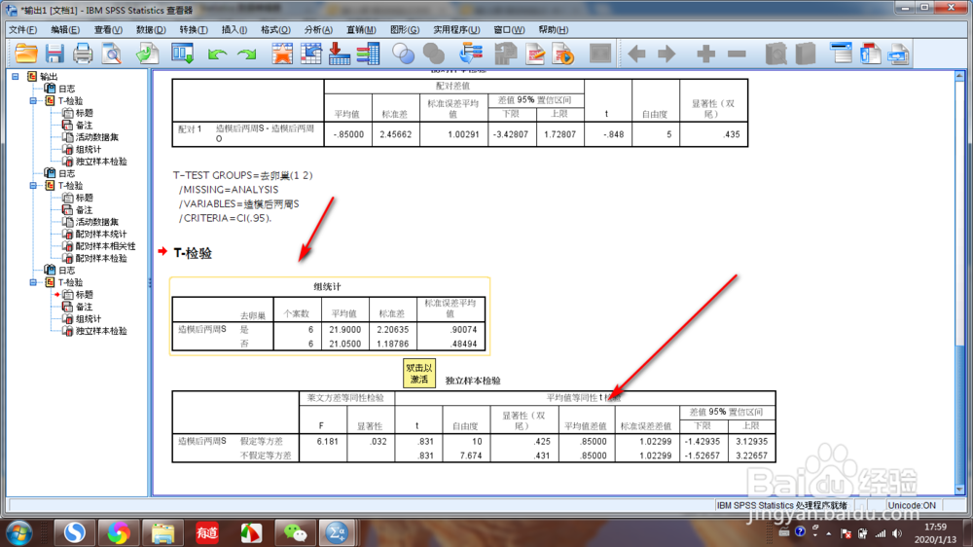
Task: Click the create/edit autoscript pencil icon
Action: (x=535, y=54)
